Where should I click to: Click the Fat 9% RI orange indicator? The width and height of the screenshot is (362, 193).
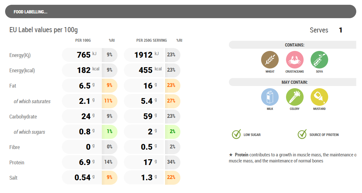tap(109, 85)
